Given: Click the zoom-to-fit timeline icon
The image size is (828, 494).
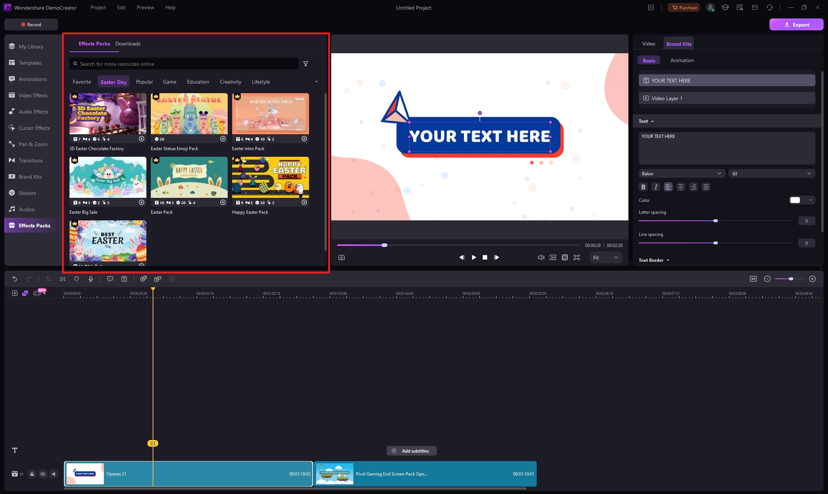Looking at the screenshot, I should click(753, 279).
